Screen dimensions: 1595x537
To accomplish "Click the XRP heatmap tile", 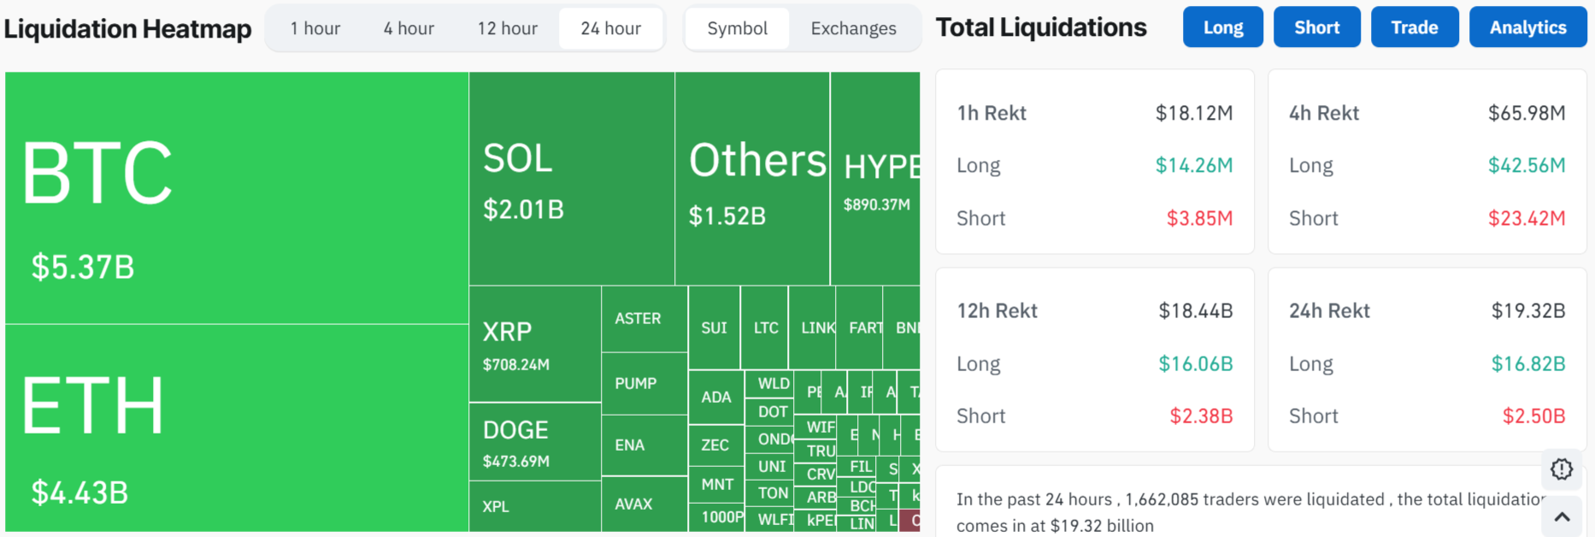I will pyautogui.click(x=534, y=344).
